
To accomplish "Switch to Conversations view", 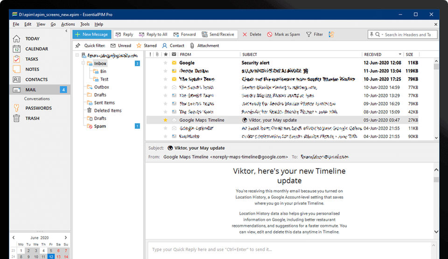I will coord(37,98).
